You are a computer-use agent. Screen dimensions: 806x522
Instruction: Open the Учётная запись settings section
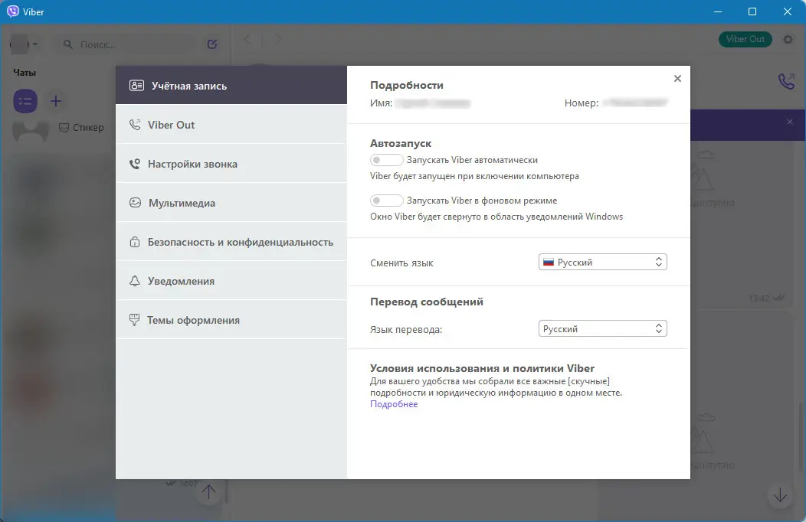[231, 85]
